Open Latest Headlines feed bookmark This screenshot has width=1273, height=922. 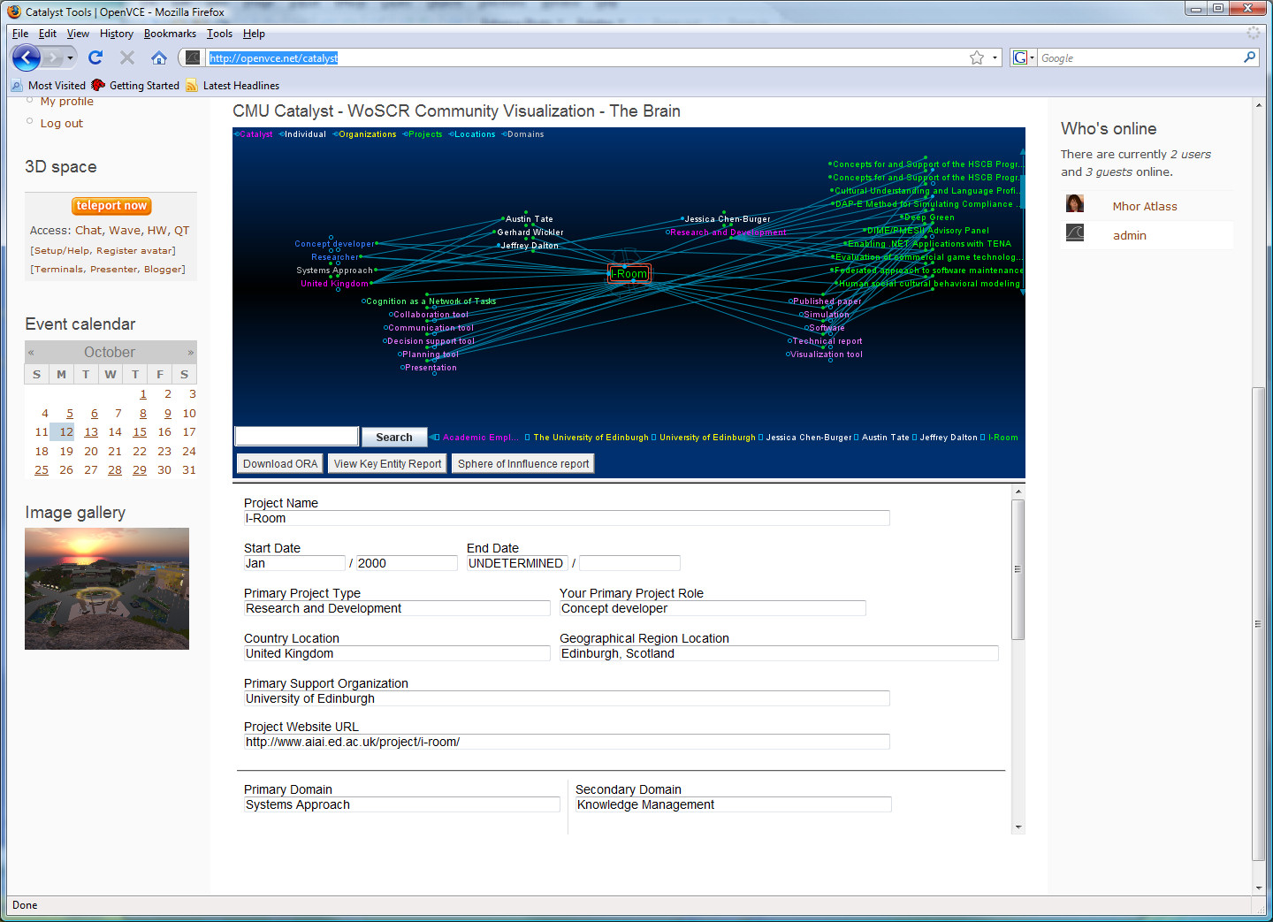(x=232, y=86)
